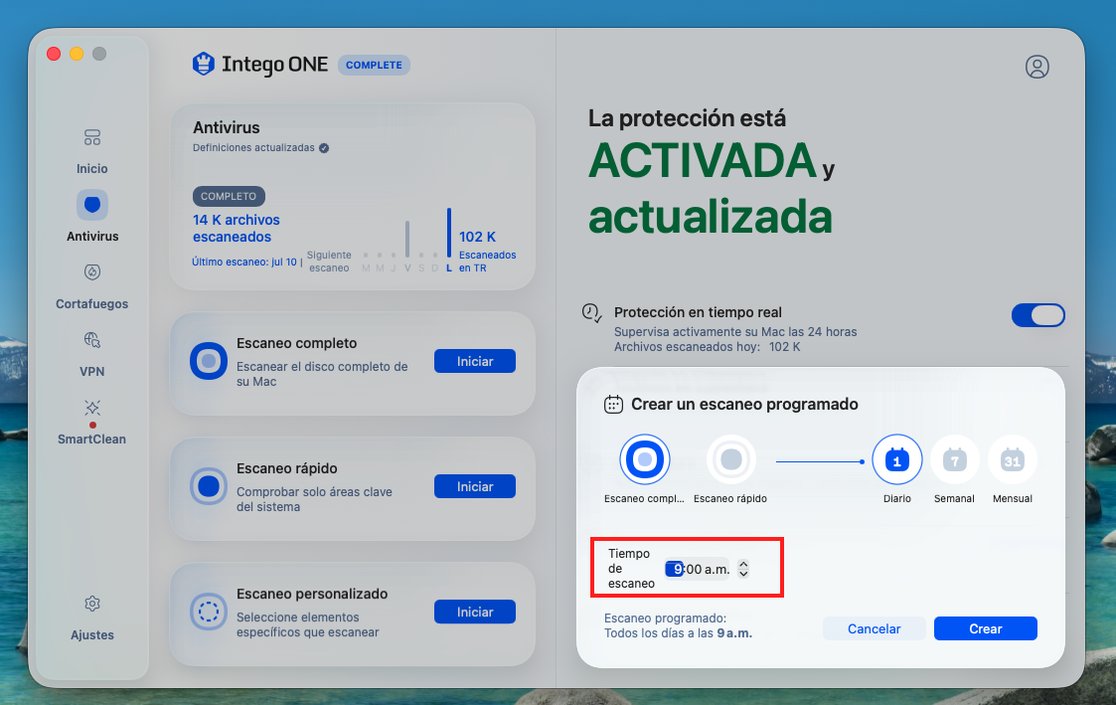This screenshot has height=705, width=1116.
Task: Open the Cortafuegos firewall section
Action: coord(91,286)
